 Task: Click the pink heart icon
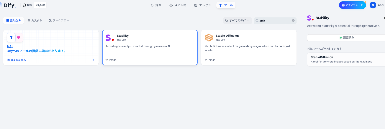pyautogui.click(x=18, y=38)
